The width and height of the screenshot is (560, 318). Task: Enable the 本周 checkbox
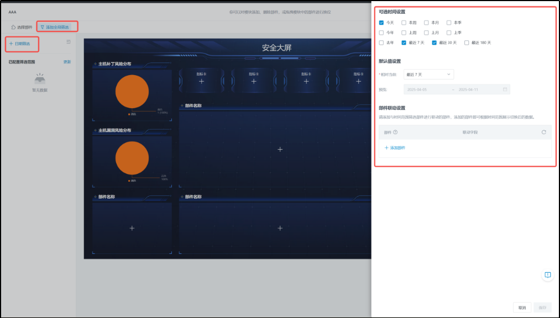pyautogui.click(x=404, y=23)
